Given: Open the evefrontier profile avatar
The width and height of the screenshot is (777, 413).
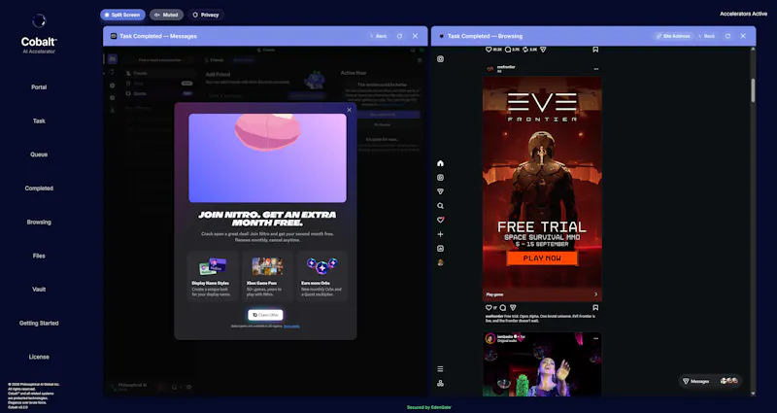Looking at the screenshot, I should coord(490,69).
